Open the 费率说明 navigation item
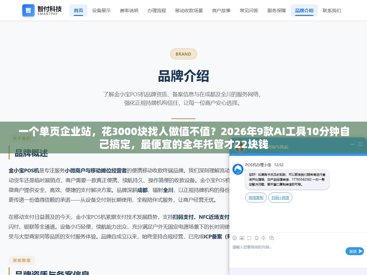 129,10
